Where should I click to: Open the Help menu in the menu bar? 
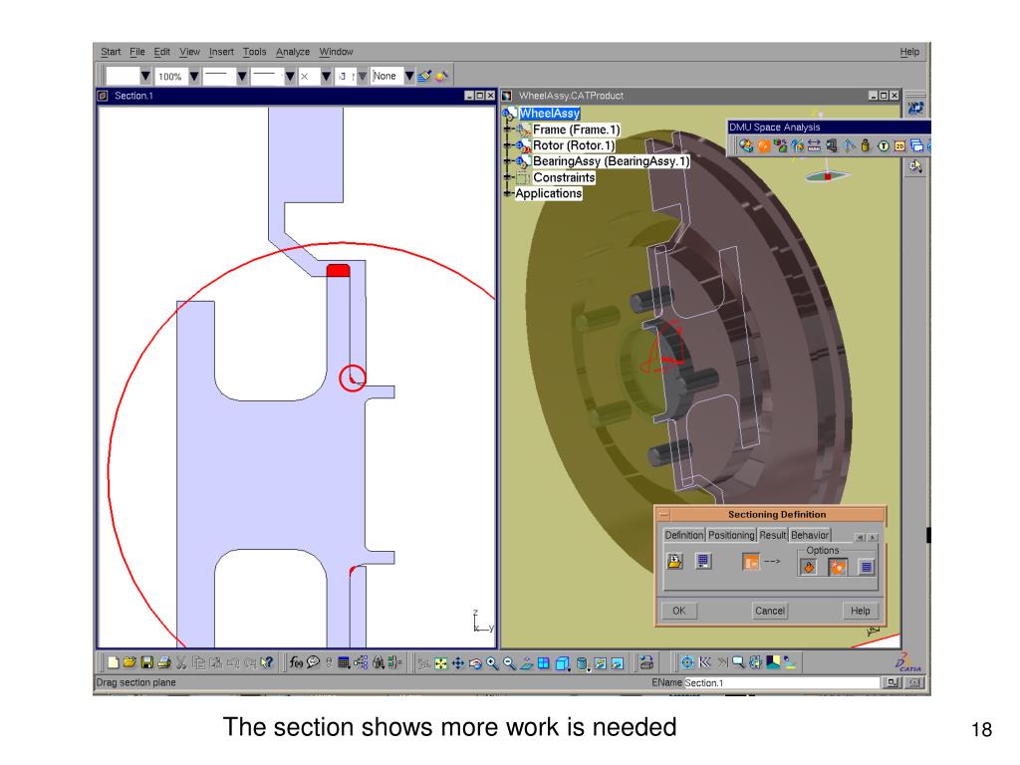[909, 52]
